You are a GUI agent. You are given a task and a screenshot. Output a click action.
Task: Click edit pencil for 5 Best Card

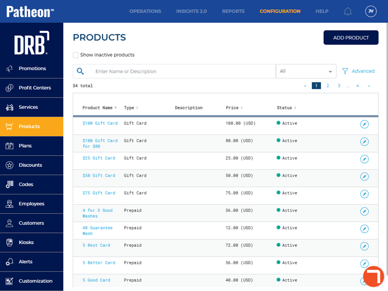click(x=364, y=246)
